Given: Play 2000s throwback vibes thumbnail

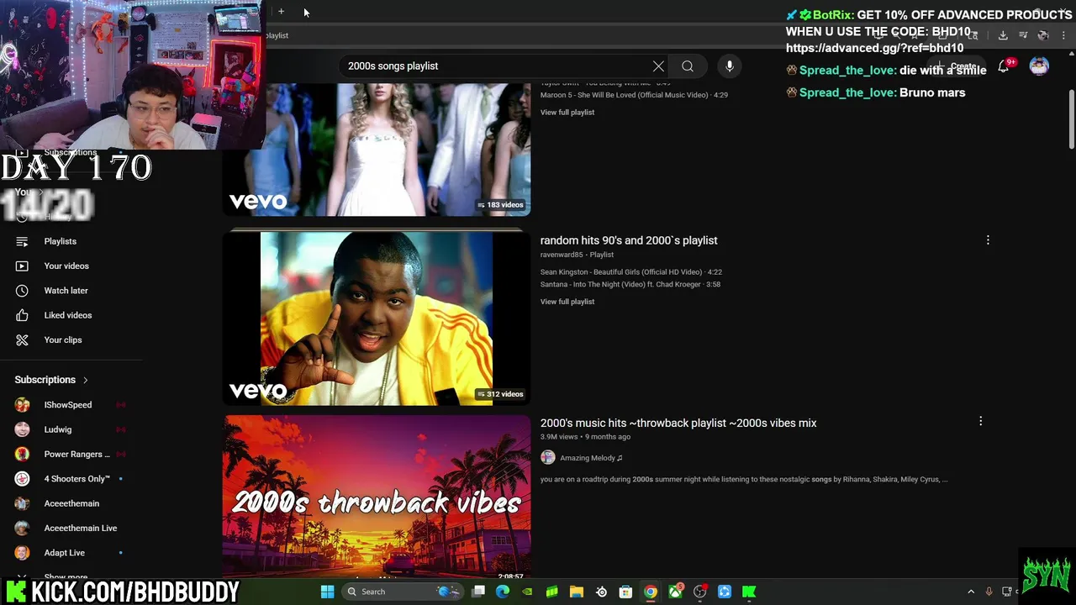Looking at the screenshot, I should click(x=377, y=497).
